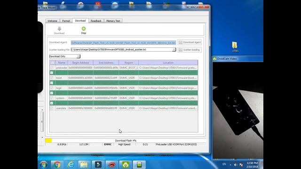Click the '6.8M/s' speed in status bar
This screenshot has width=301, height=169.
coord(62,145)
